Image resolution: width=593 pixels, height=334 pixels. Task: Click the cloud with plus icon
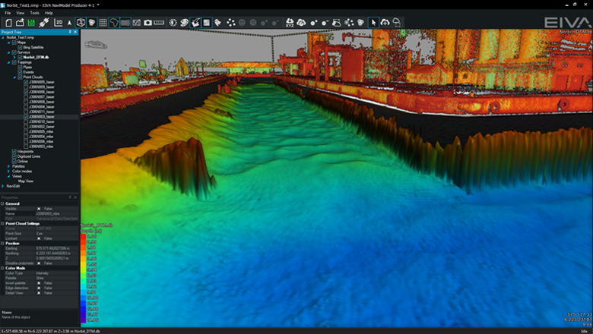tap(385, 23)
